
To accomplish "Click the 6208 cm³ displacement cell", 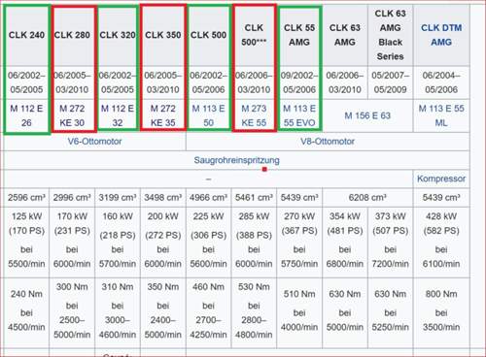I will coord(367,197).
